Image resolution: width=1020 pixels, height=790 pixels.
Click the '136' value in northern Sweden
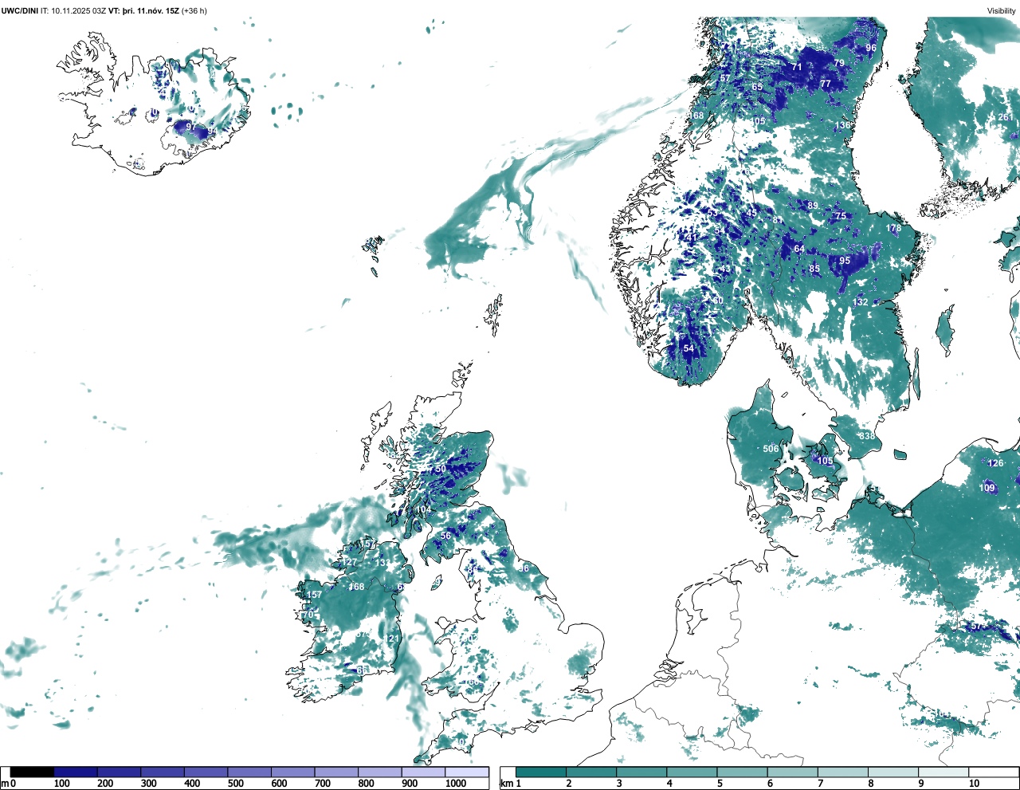click(843, 125)
